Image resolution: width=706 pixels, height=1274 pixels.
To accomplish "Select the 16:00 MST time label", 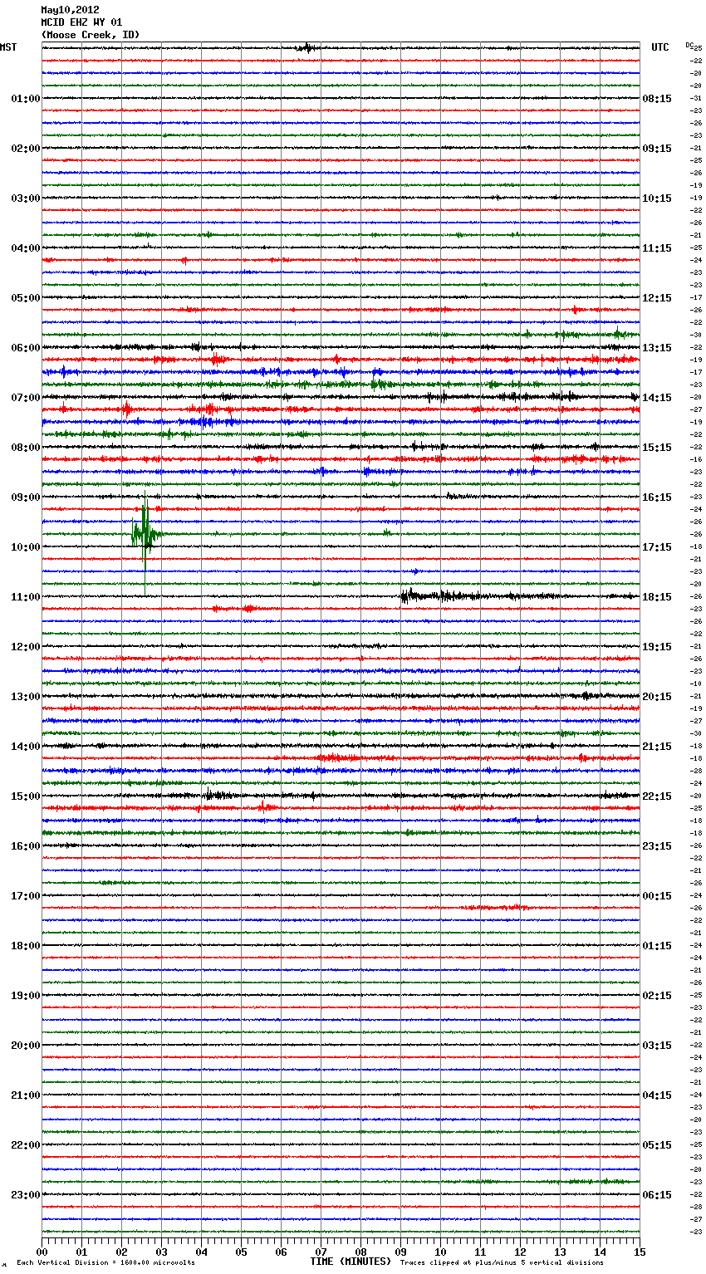I will [26, 846].
